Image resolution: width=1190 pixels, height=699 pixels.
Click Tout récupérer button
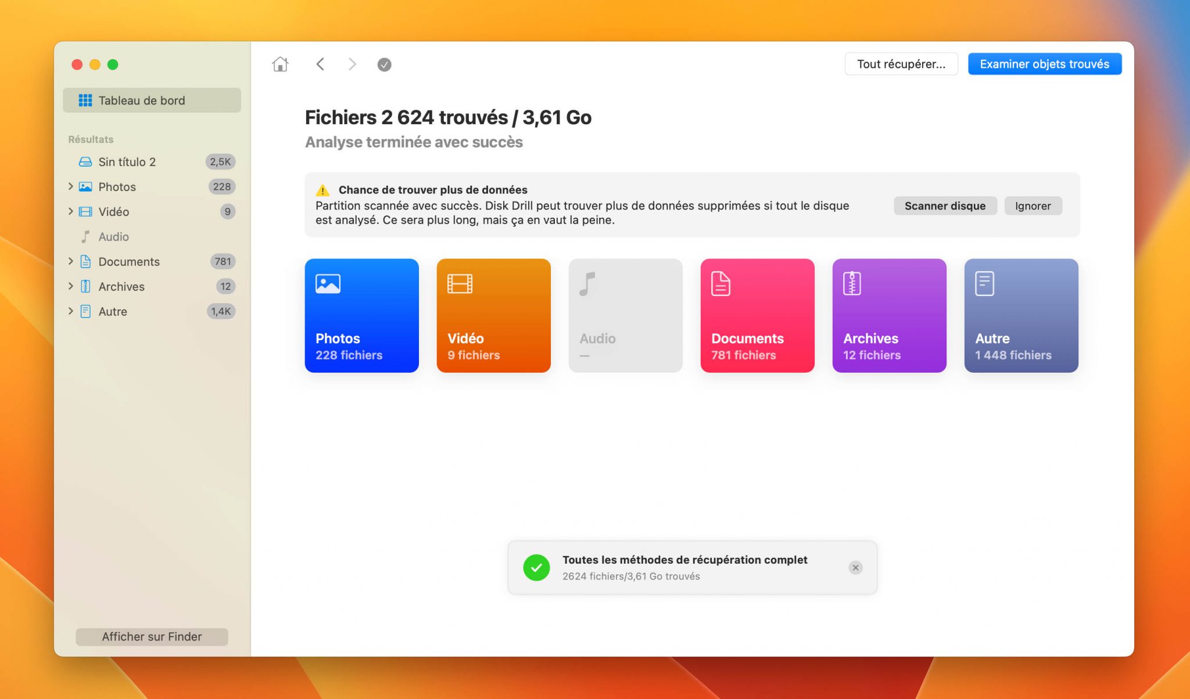(901, 64)
